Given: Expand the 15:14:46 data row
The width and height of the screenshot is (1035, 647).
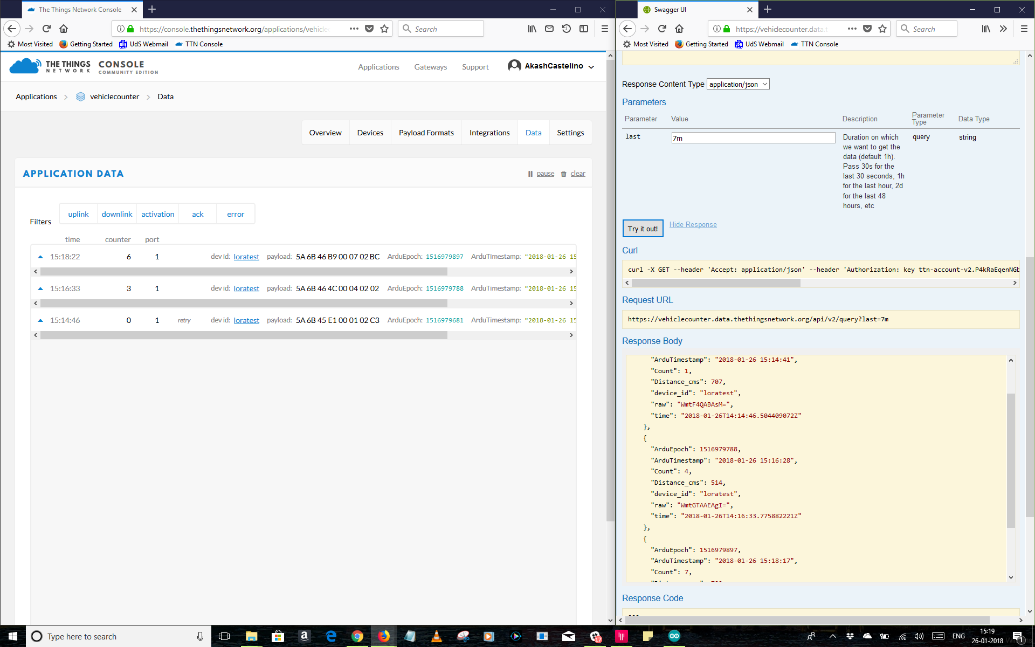Looking at the screenshot, I should [x=40, y=320].
